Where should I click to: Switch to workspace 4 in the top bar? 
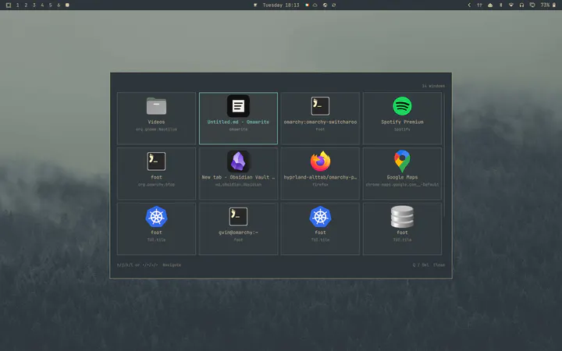[x=42, y=5]
